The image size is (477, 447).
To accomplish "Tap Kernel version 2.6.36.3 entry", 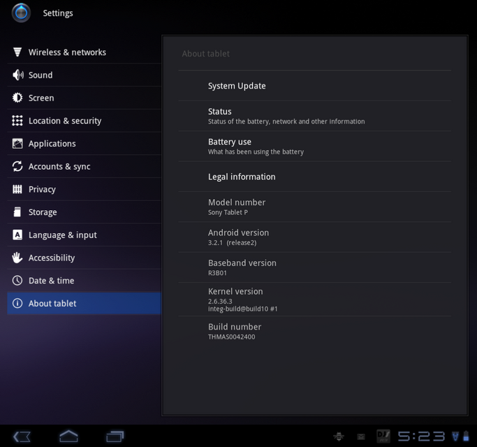I will (314, 300).
